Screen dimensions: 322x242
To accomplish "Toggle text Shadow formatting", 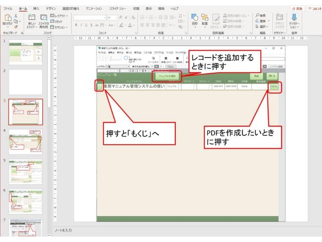I will click(x=91, y=25).
